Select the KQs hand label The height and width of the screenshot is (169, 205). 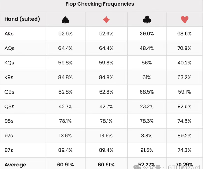click(9, 63)
